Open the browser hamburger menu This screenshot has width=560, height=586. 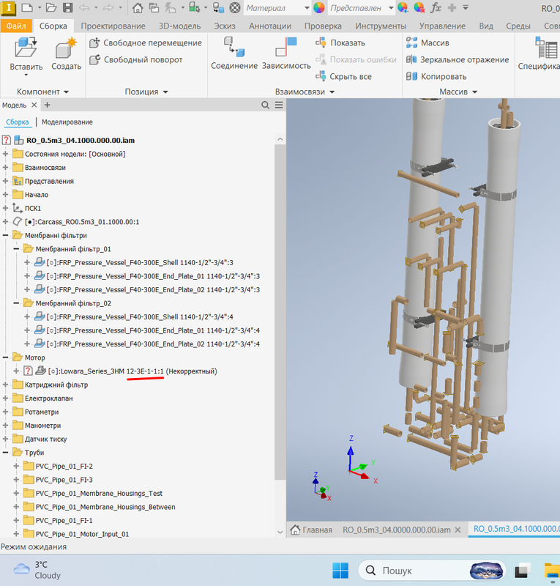279,105
